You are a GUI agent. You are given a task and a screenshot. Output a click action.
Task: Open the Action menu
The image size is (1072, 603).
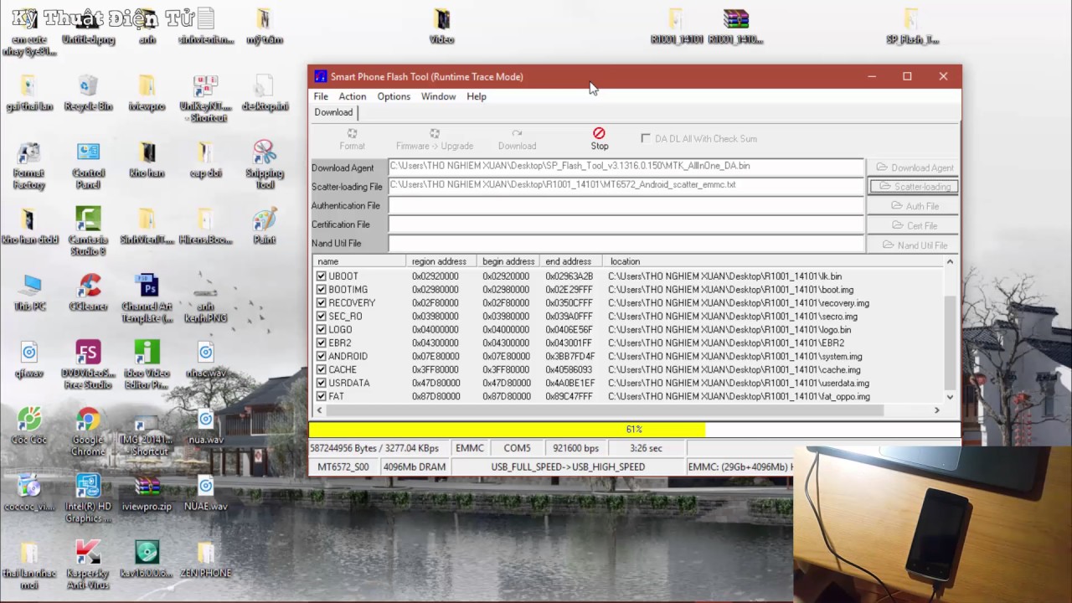point(352,96)
